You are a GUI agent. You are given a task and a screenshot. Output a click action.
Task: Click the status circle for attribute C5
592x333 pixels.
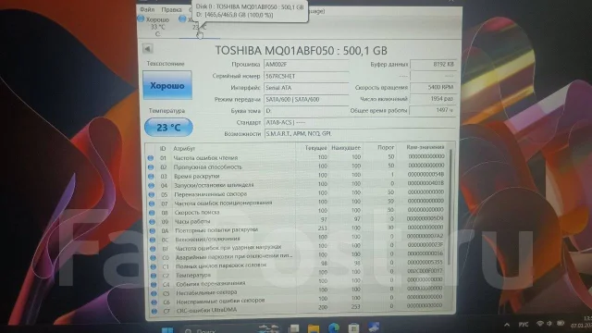(x=154, y=293)
